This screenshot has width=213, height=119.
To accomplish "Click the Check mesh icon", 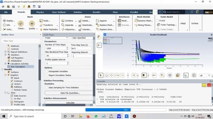I will click(21, 23).
